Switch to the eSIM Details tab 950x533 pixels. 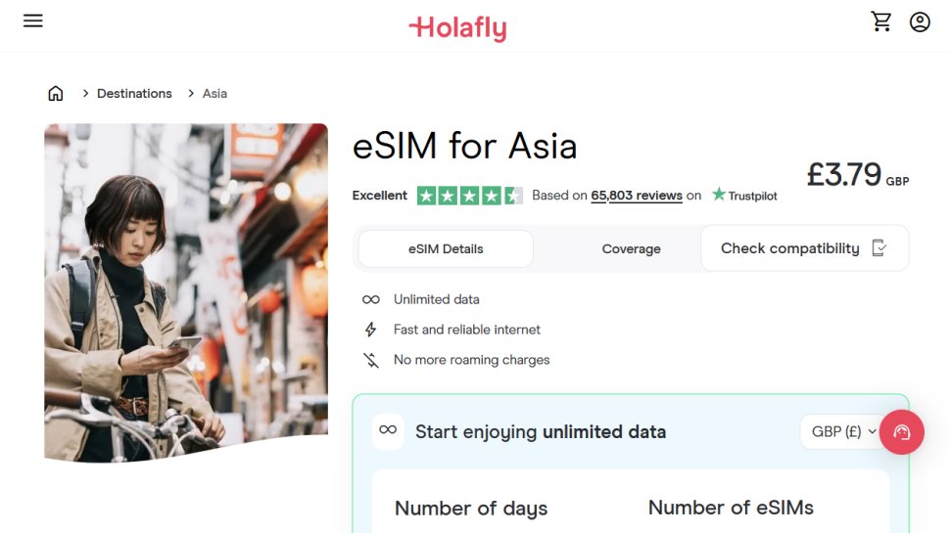(x=446, y=249)
